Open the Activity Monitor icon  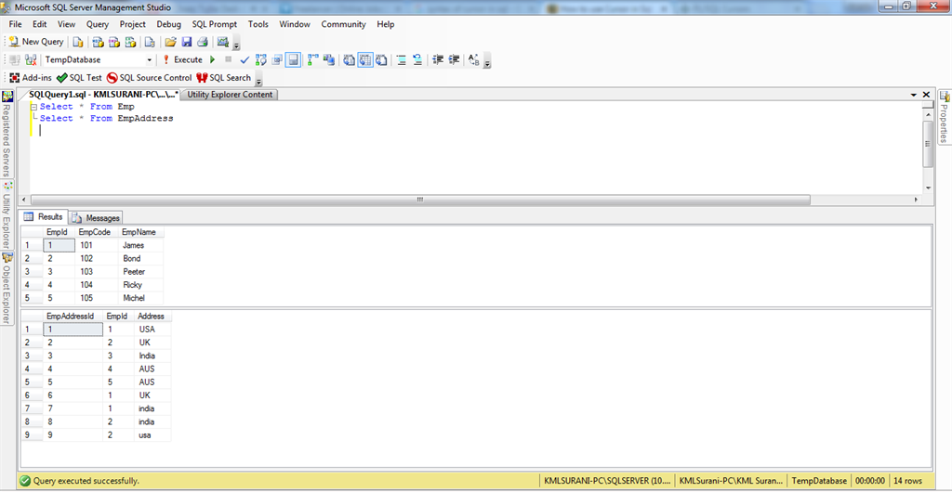pyautogui.click(x=223, y=42)
